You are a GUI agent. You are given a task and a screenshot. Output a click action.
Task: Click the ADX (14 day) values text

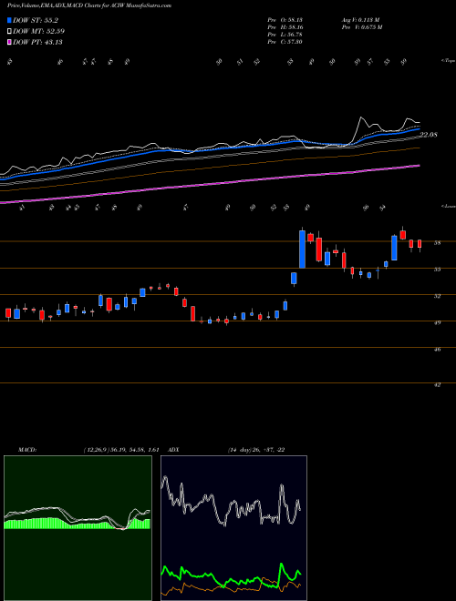pos(256,450)
